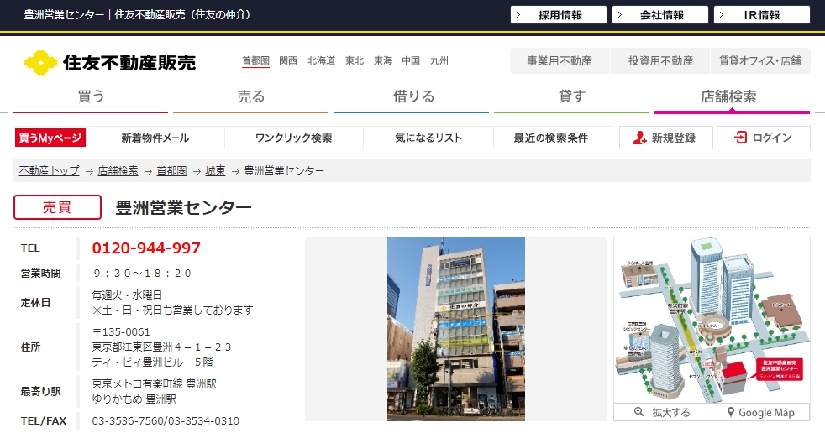Open 採用情報 recruitment page
The height and width of the screenshot is (438, 825).
click(558, 15)
